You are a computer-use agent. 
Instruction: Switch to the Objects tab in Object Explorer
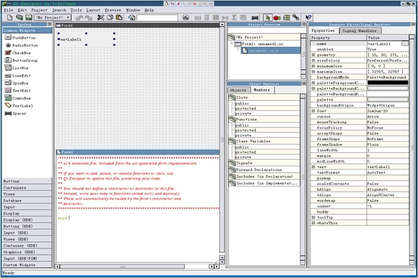[237, 90]
